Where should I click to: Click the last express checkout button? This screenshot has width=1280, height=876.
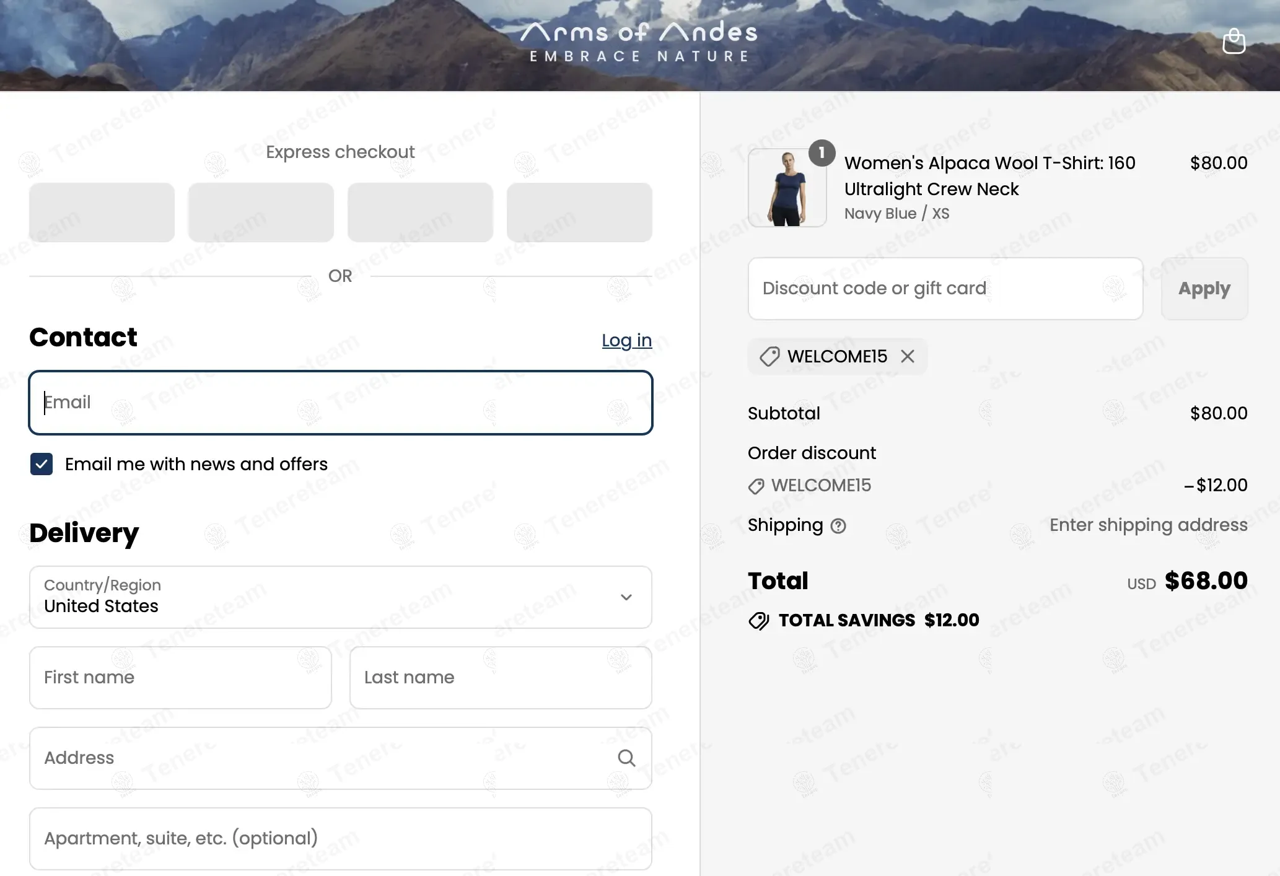click(579, 212)
